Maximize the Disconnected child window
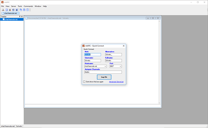Screen dimensions: 208x128 click(153, 18)
